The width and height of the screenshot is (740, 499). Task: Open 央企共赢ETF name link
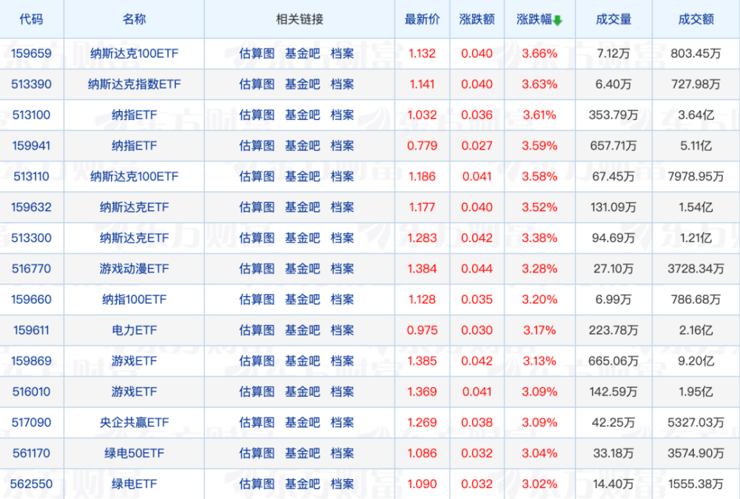tap(134, 422)
